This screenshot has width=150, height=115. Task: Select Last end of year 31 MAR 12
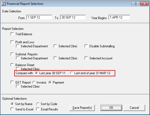pyautogui.click(x=71, y=73)
